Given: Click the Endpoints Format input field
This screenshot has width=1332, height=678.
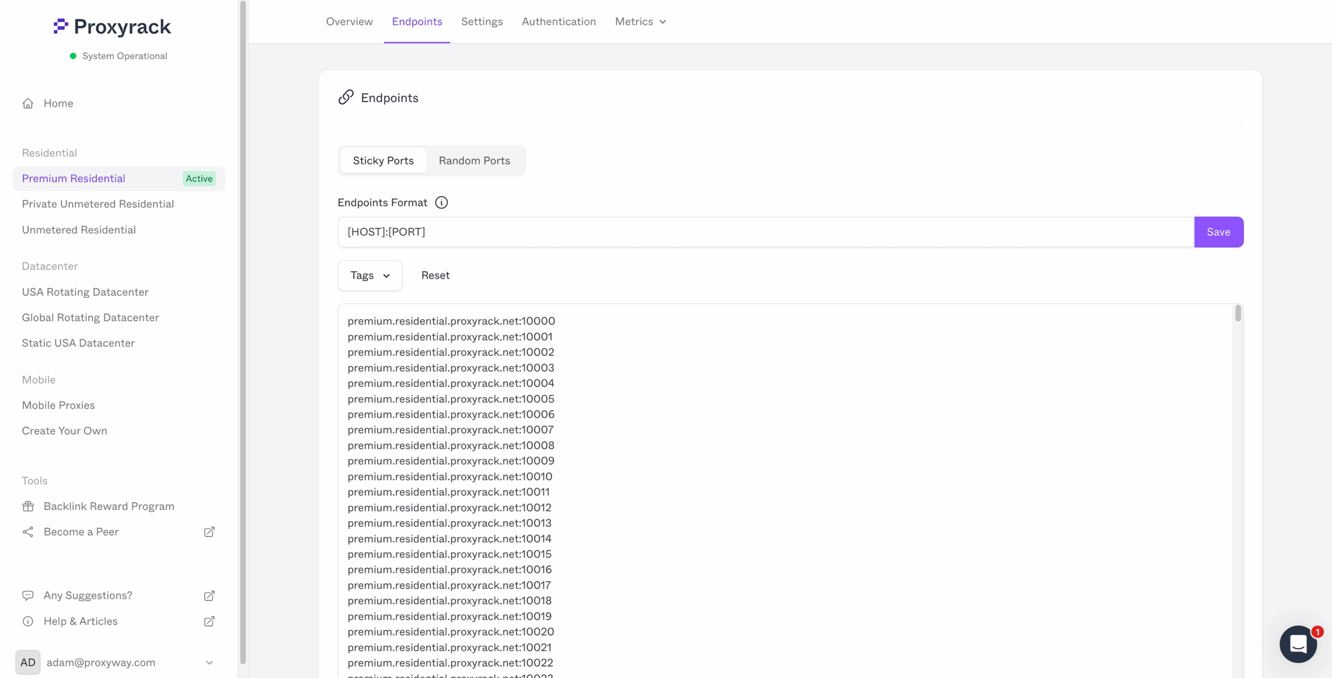Looking at the screenshot, I should click(765, 232).
